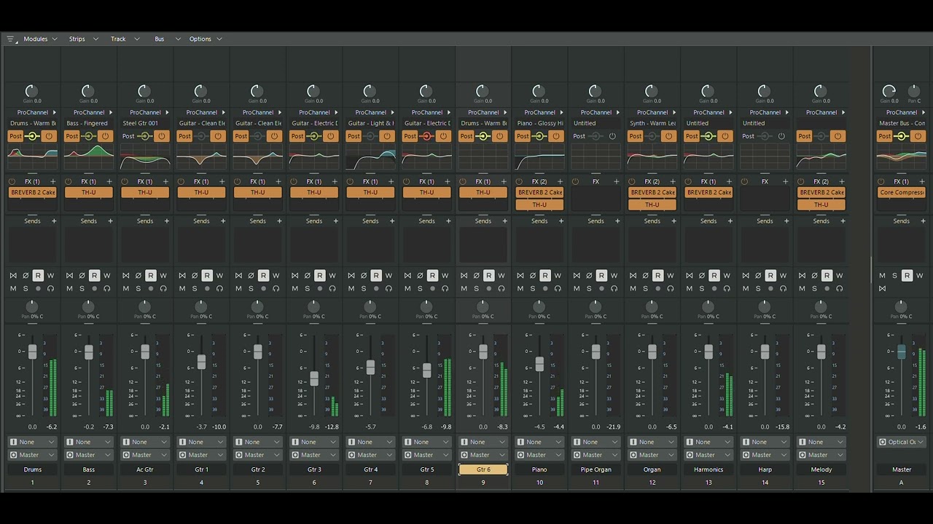Viewport: 933px width, 524px height.
Task: Click the Drums gain knob
Action: click(31, 91)
